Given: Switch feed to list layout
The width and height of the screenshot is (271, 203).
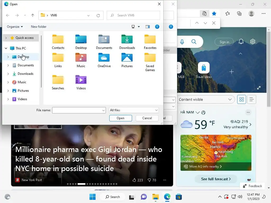Looking at the screenshot, I should 251,99.
